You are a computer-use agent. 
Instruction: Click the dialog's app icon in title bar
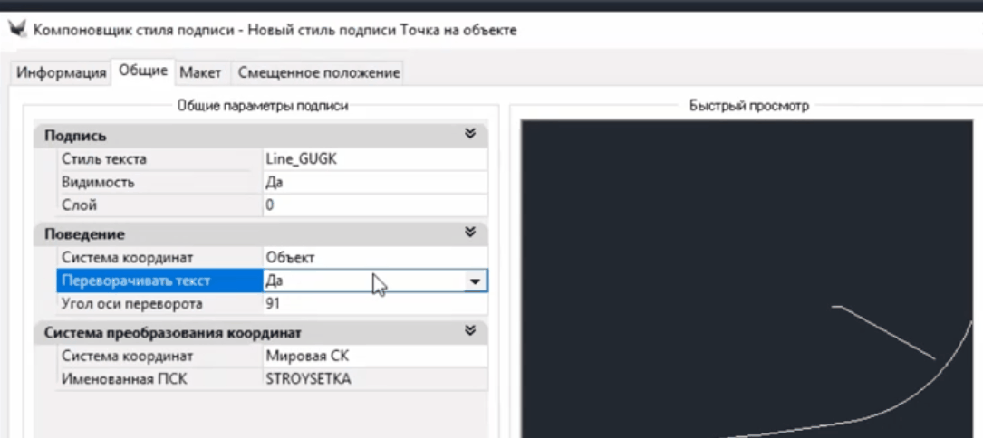pos(16,30)
